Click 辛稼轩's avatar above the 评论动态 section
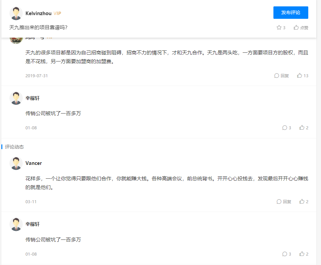 pyautogui.click(x=16, y=98)
